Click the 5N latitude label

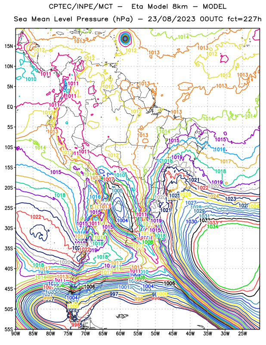(x=10, y=87)
